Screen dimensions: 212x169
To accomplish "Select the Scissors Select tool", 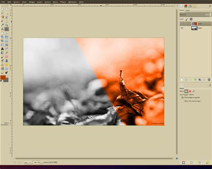I will click(7, 17).
